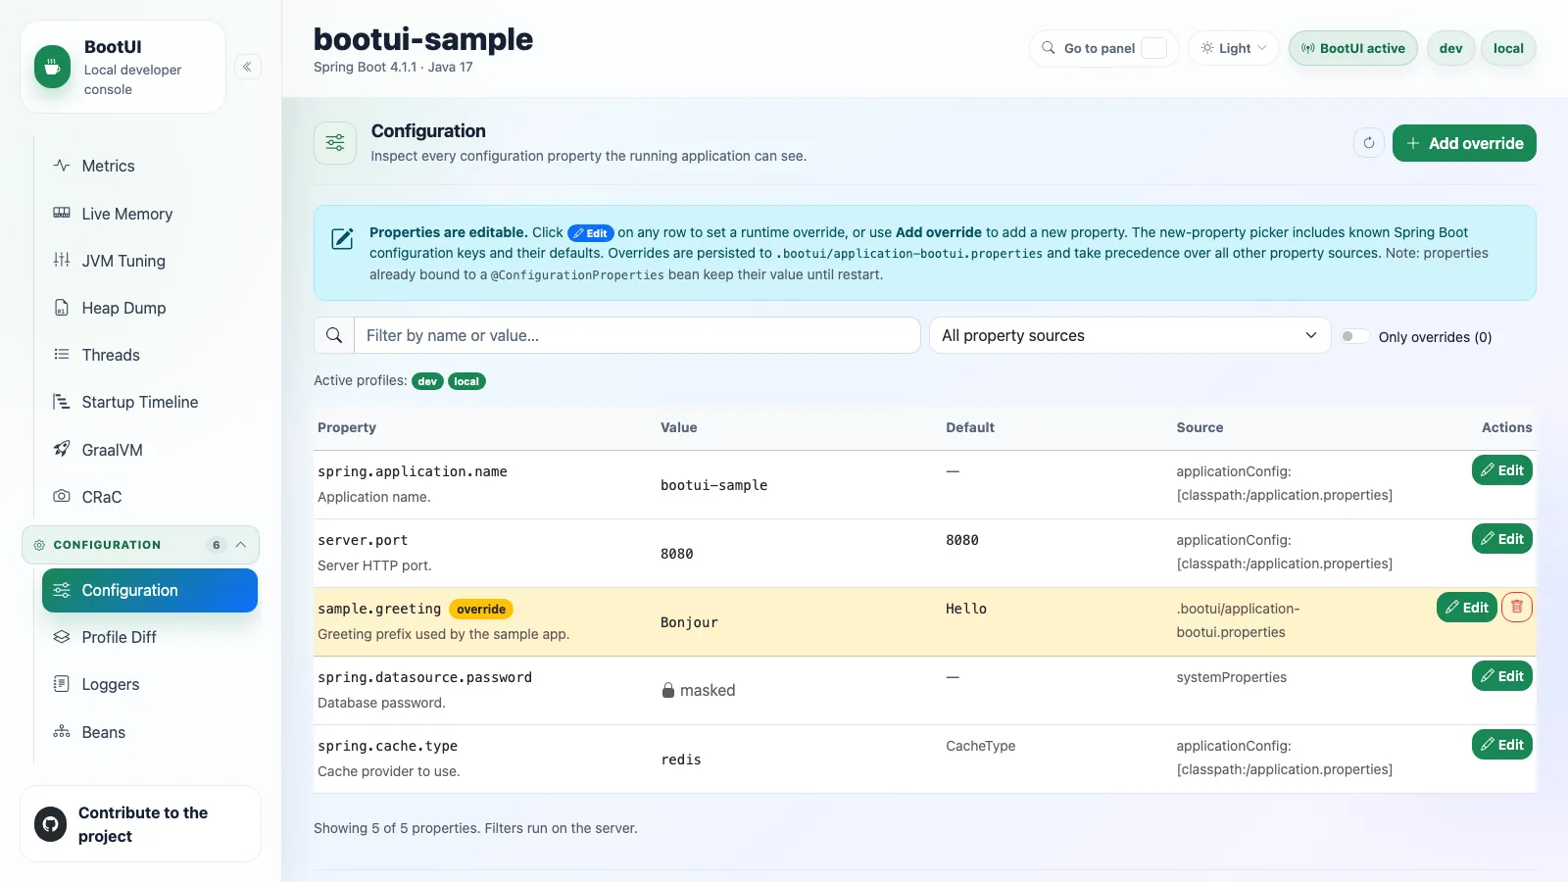Select the Configuration sidebar item
This screenshot has width=1568, height=882.
pyautogui.click(x=150, y=590)
